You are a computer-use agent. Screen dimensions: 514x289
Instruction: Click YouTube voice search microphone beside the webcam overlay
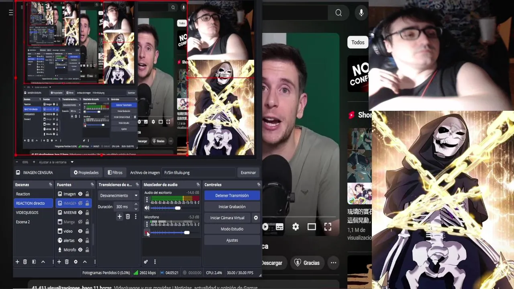coord(361,13)
